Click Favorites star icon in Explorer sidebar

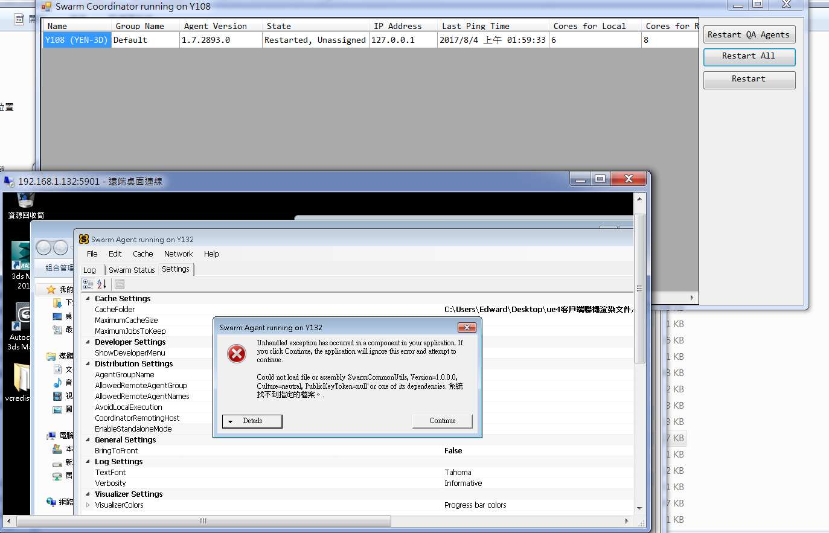tap(51, 290)
